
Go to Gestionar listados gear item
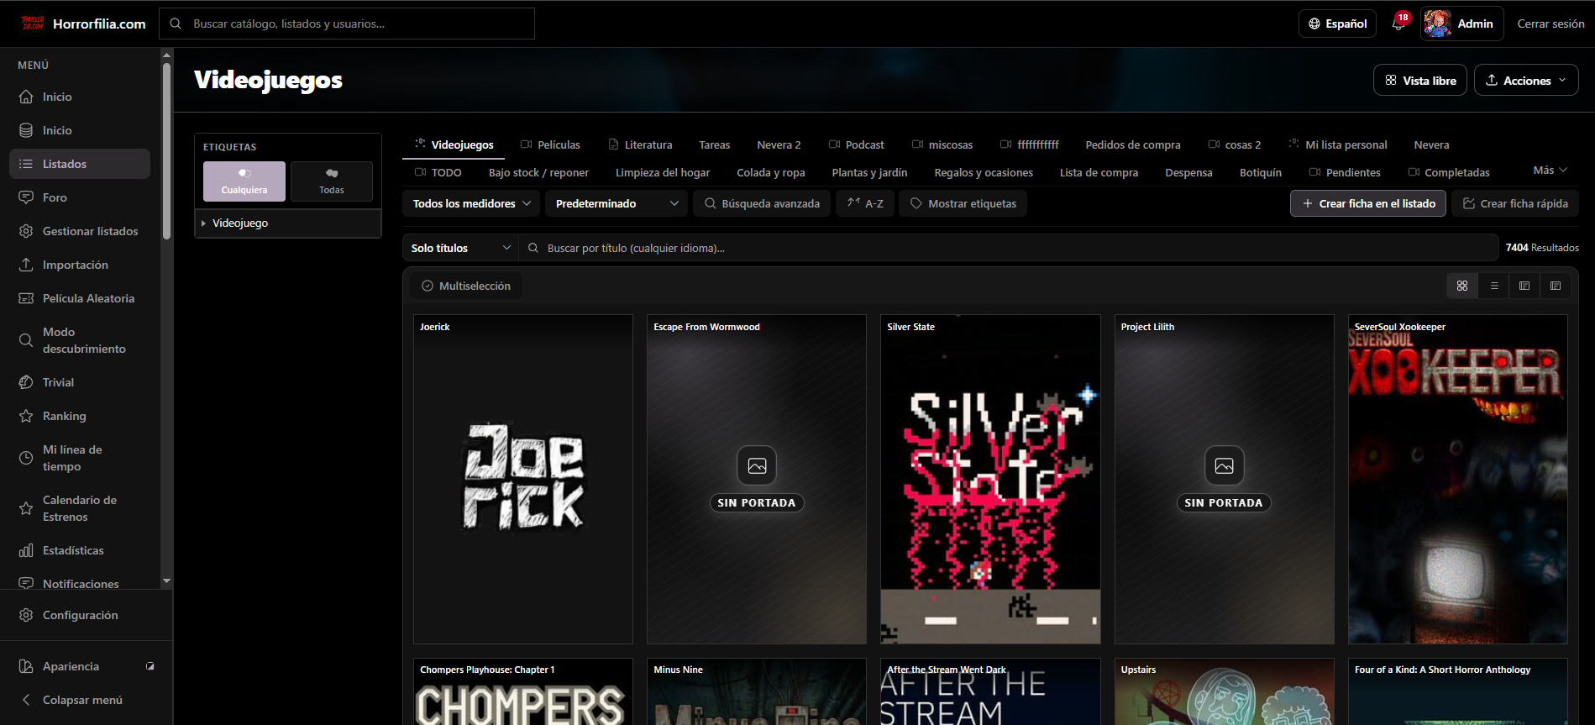(80, 231)
